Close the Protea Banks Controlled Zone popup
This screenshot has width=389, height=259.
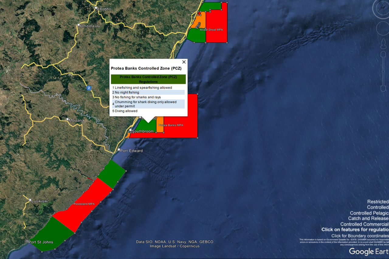pos(184,62)
